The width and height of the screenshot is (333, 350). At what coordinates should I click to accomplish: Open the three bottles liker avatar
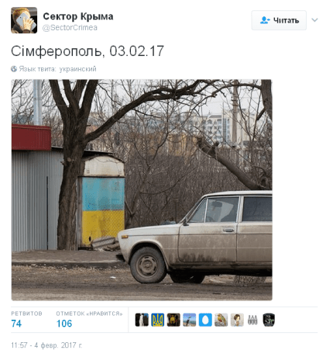pyautogui.click(x=252, y=320)
